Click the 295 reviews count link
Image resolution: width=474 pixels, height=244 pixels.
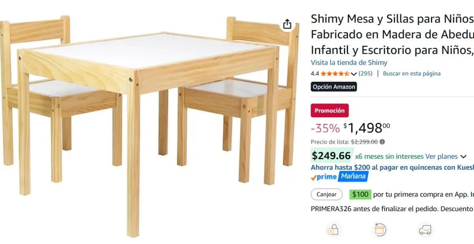(367, 73)
